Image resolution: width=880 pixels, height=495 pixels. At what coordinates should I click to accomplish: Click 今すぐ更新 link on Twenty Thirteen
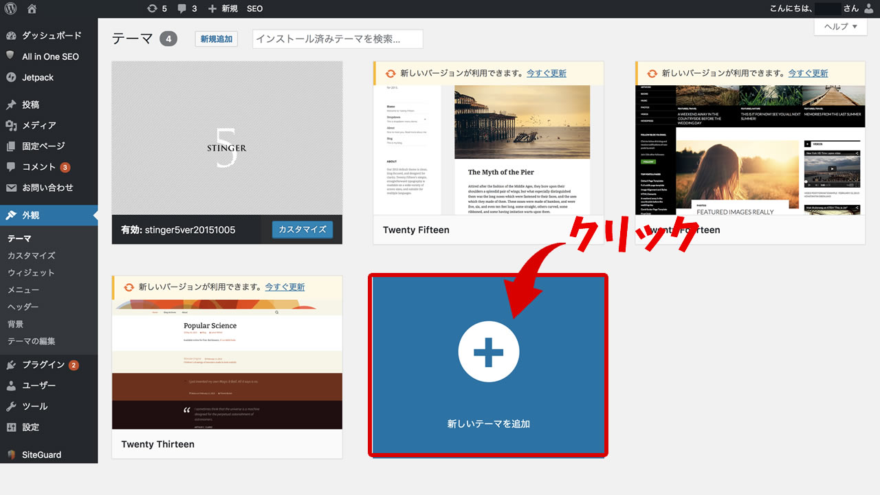coord(285,287)
